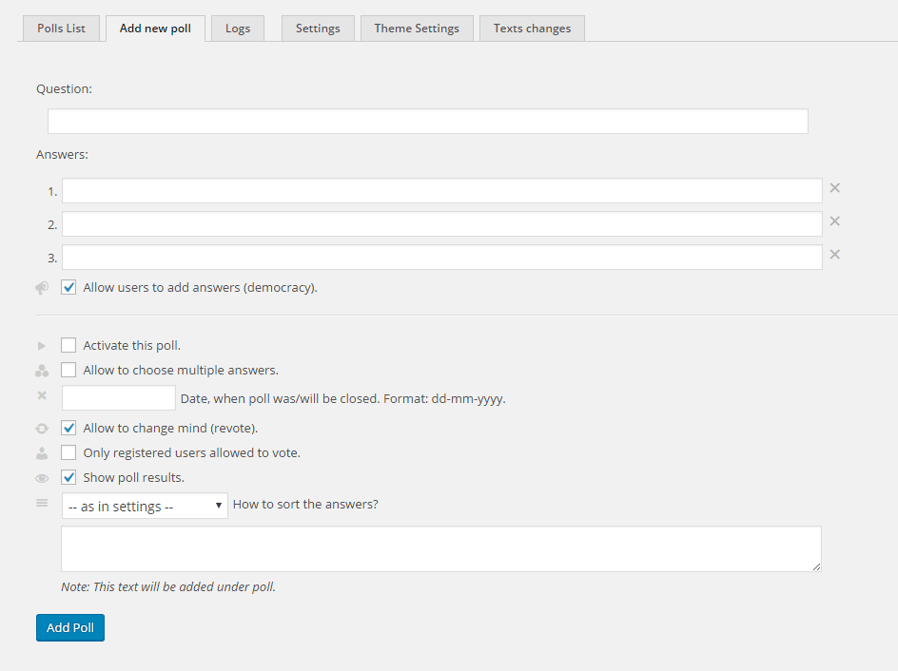Click the 'Question:' label

pyautogui.click(x=64, y=88)
